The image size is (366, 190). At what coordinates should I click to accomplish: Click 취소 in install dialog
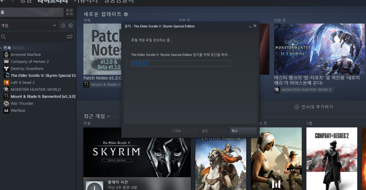point(243,131)
